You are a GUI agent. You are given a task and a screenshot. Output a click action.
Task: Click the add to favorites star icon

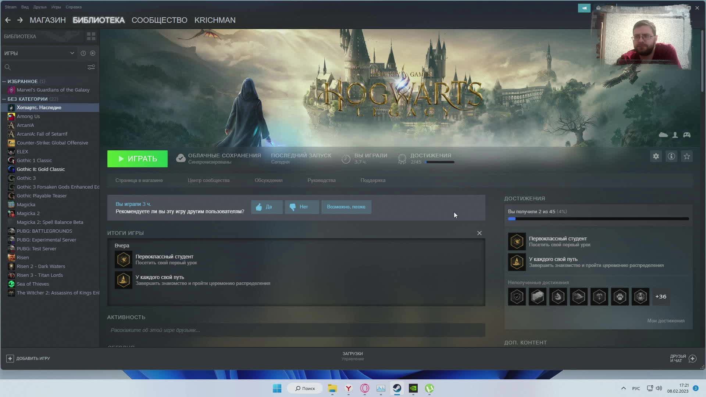click(688, 156)
